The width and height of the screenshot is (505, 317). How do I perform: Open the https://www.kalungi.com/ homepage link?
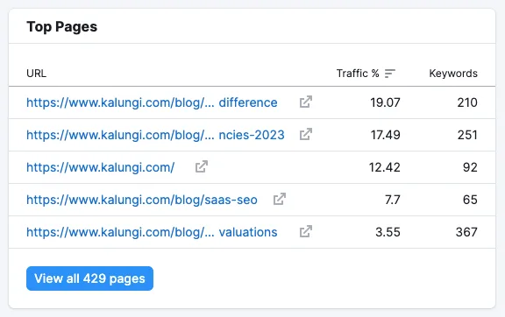pyautogui.click(x=101, y=167)
